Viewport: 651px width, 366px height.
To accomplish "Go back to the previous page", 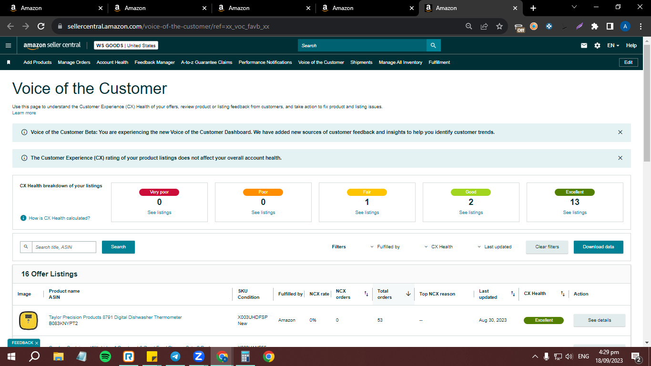I will point(10,26).
